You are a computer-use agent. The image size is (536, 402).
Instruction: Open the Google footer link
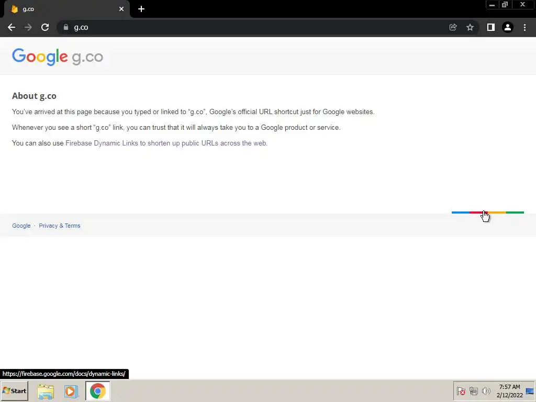pos(21,226)
